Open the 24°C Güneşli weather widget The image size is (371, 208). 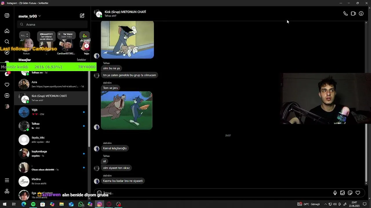[308, 204]
